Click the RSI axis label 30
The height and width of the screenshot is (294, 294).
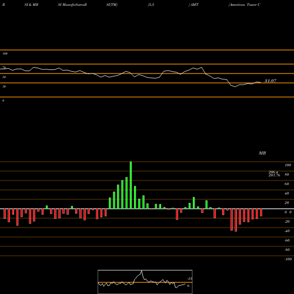pyautogui.click(x=4, y=86)
